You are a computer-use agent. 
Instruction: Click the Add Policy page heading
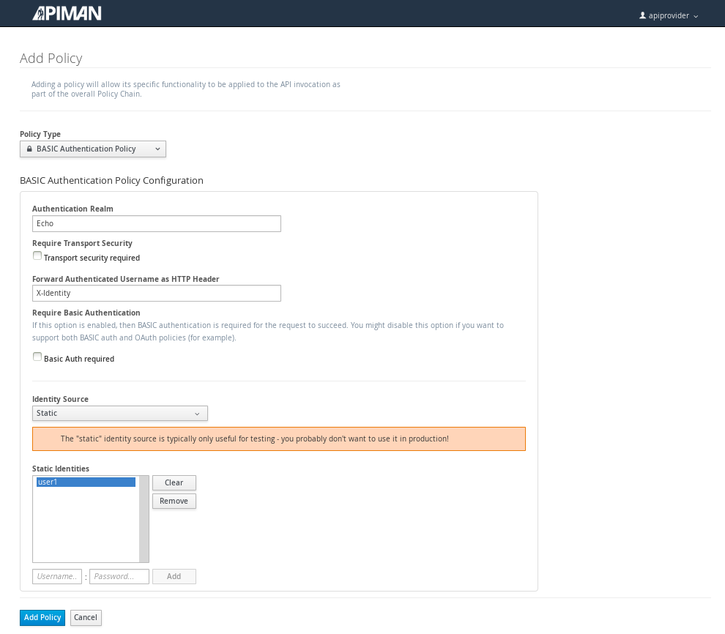coord(51,59)
